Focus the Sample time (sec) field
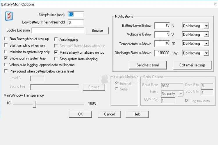The width and height of the screenshot is (218, 145). [x=76, y=14]
